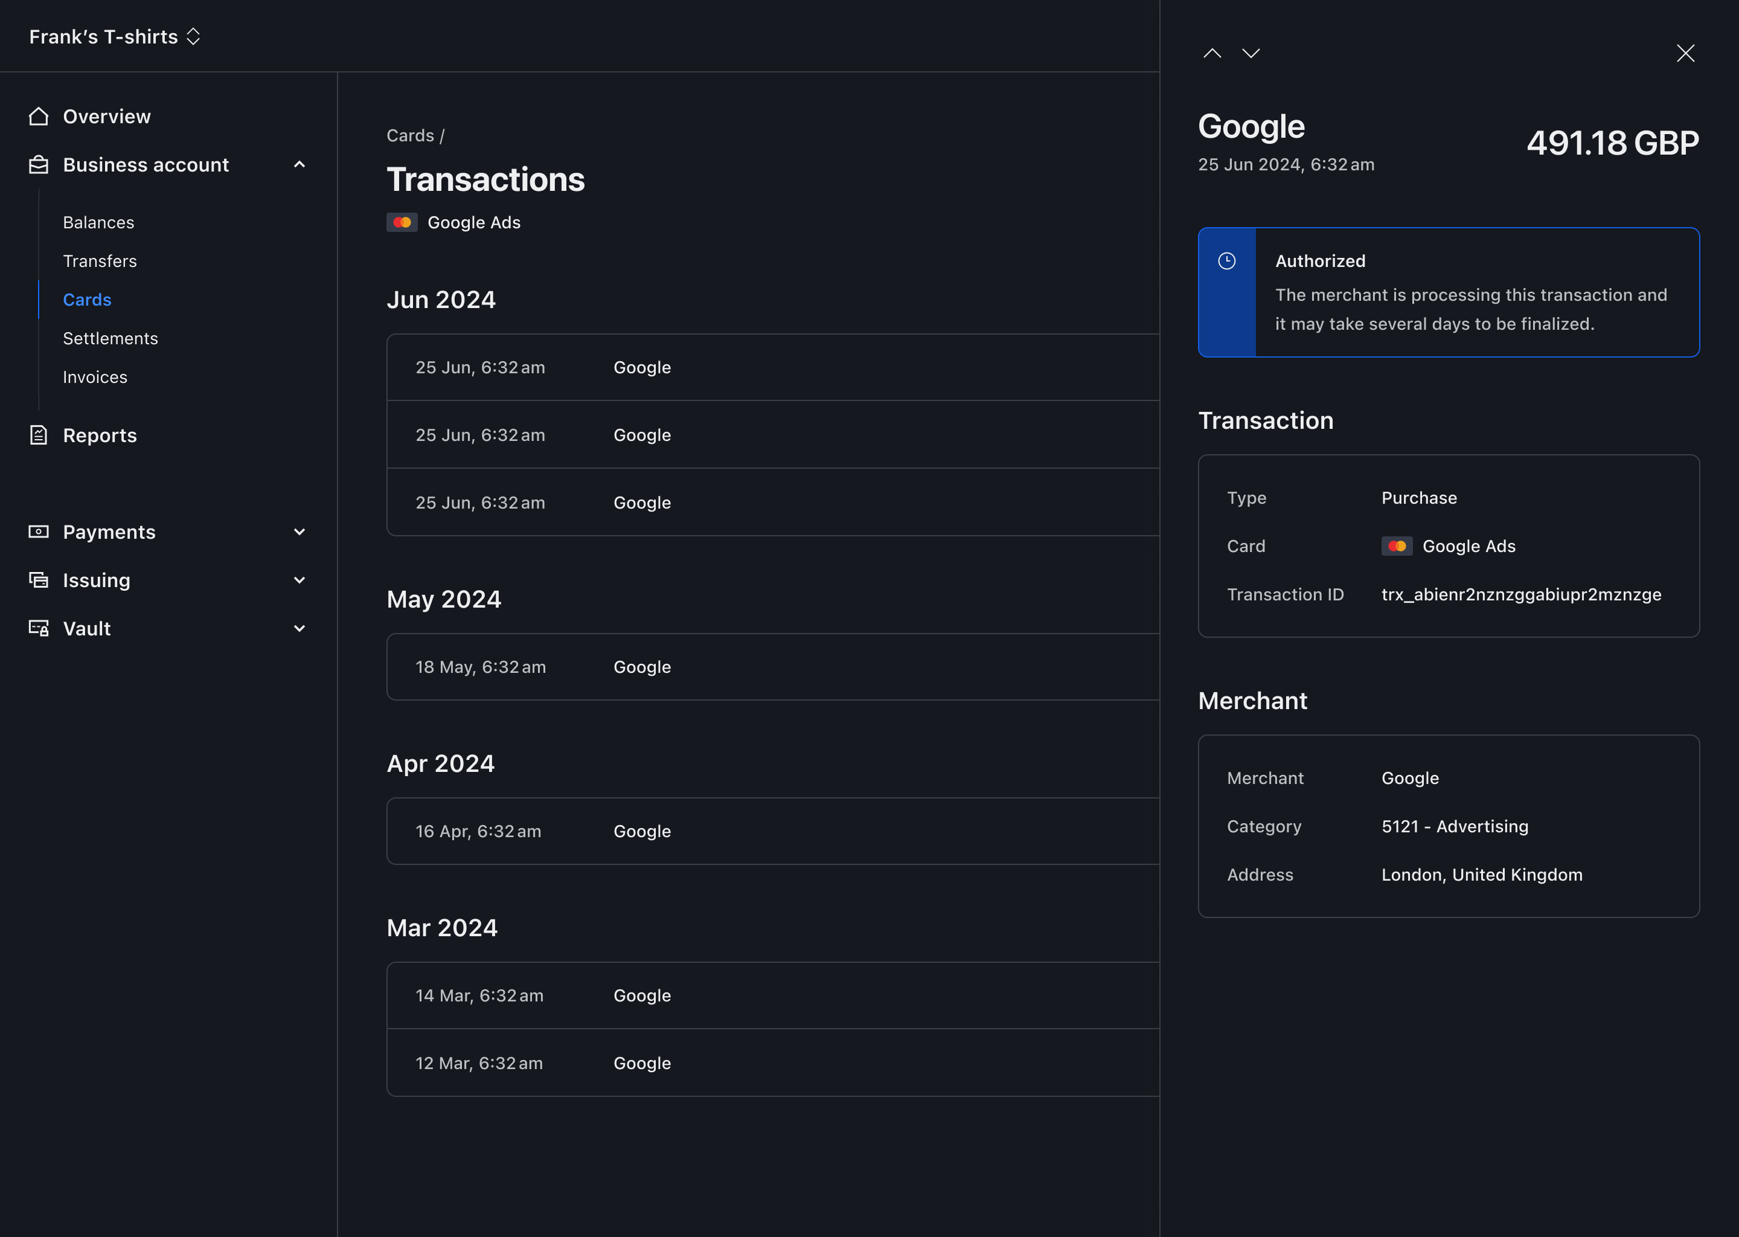1739x1237 pixels.
Task: Open the 12 Mar Google transaction
Action: [x=773, y=1062]
